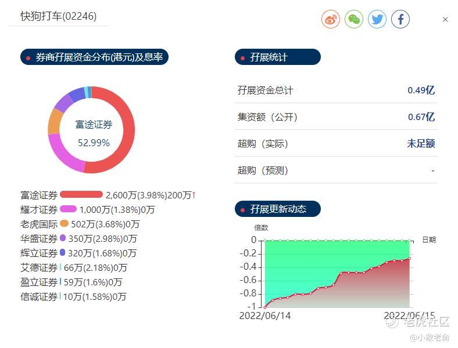Click the orange 老虎国际 donut segment
Screen dimensions: 458x348
click(x=55, y=122)
